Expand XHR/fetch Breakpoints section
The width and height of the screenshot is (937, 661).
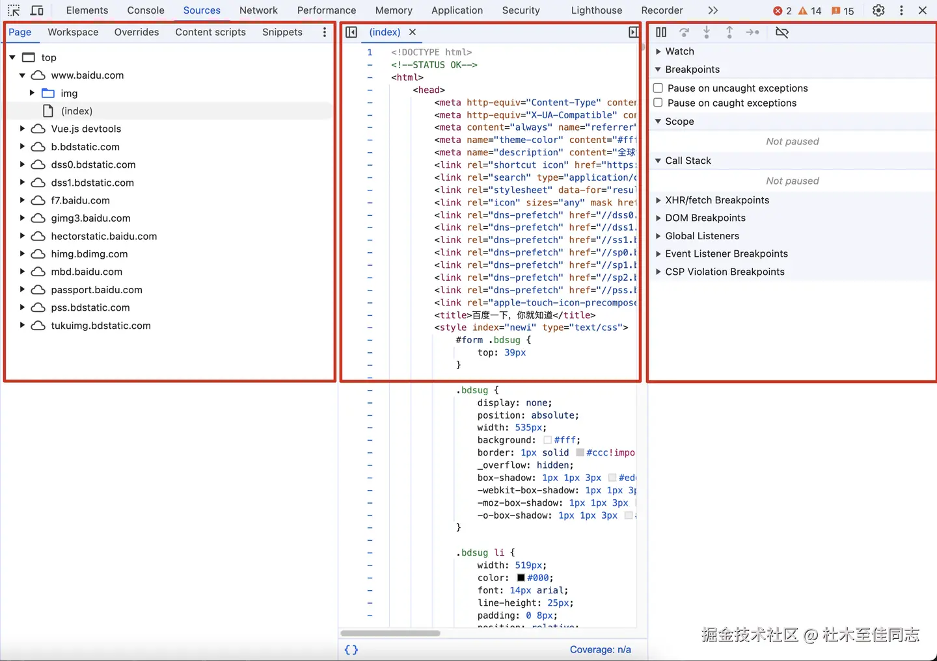(x=658, y=200)
